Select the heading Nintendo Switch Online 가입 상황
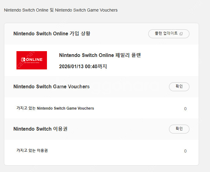Screen dimensions: 210x172 click(x=52, y=33)
